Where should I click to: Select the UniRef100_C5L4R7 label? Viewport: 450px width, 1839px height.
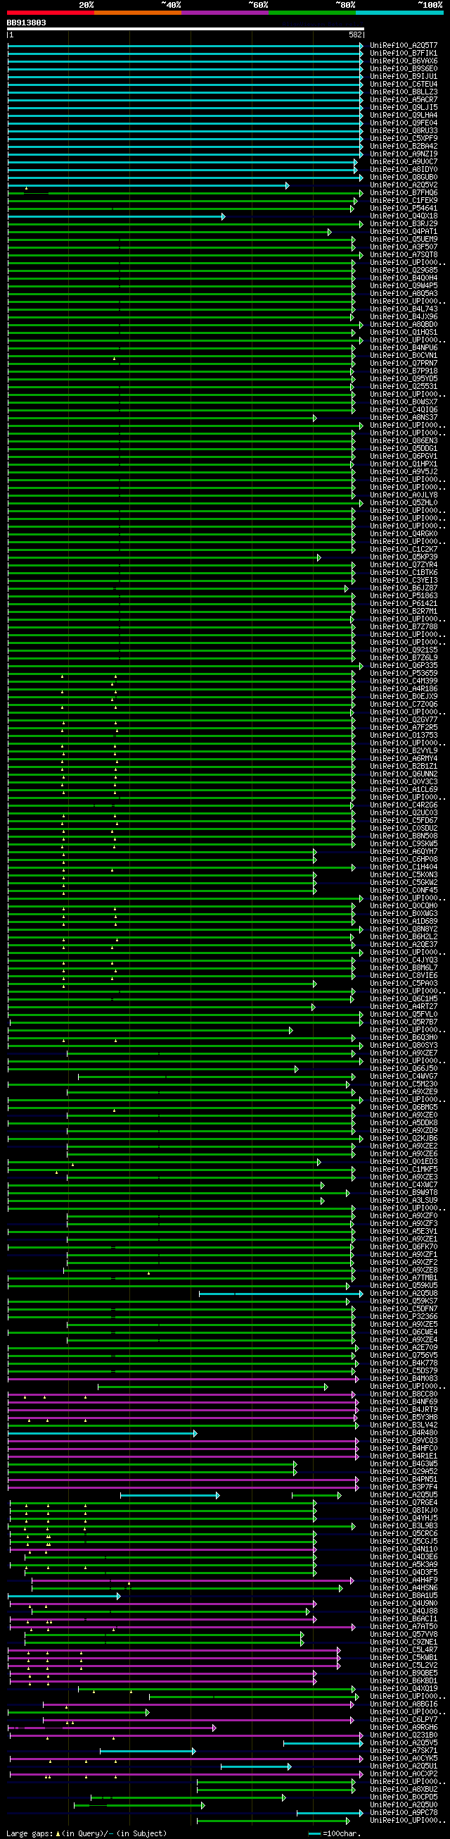(x=404, y=1650)
